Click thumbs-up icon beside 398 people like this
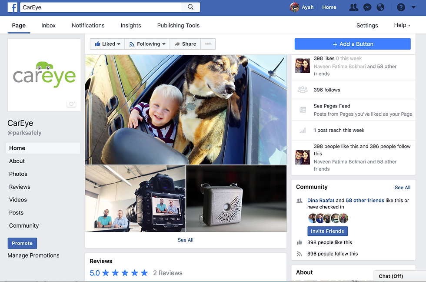 pyautogui.click(x=300, y=242)
